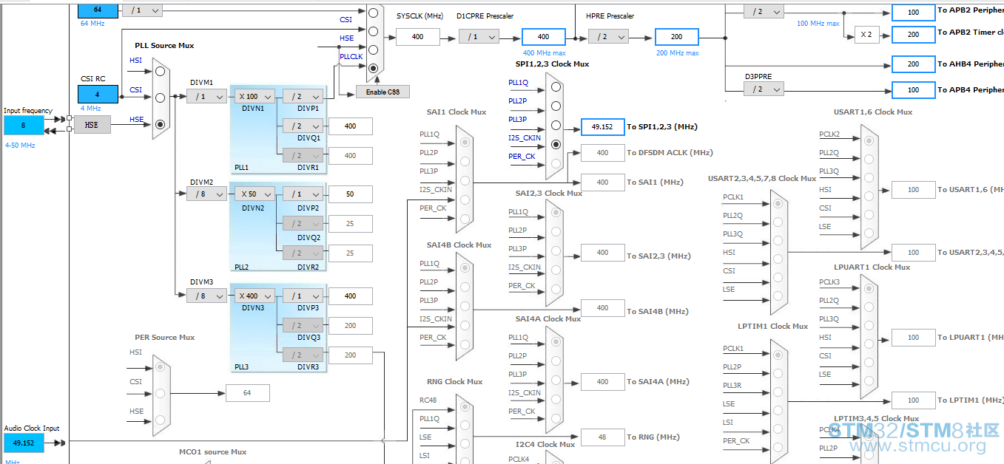
Task: Open the DIVM1 divider dropdown
Action: coord(206,97)
